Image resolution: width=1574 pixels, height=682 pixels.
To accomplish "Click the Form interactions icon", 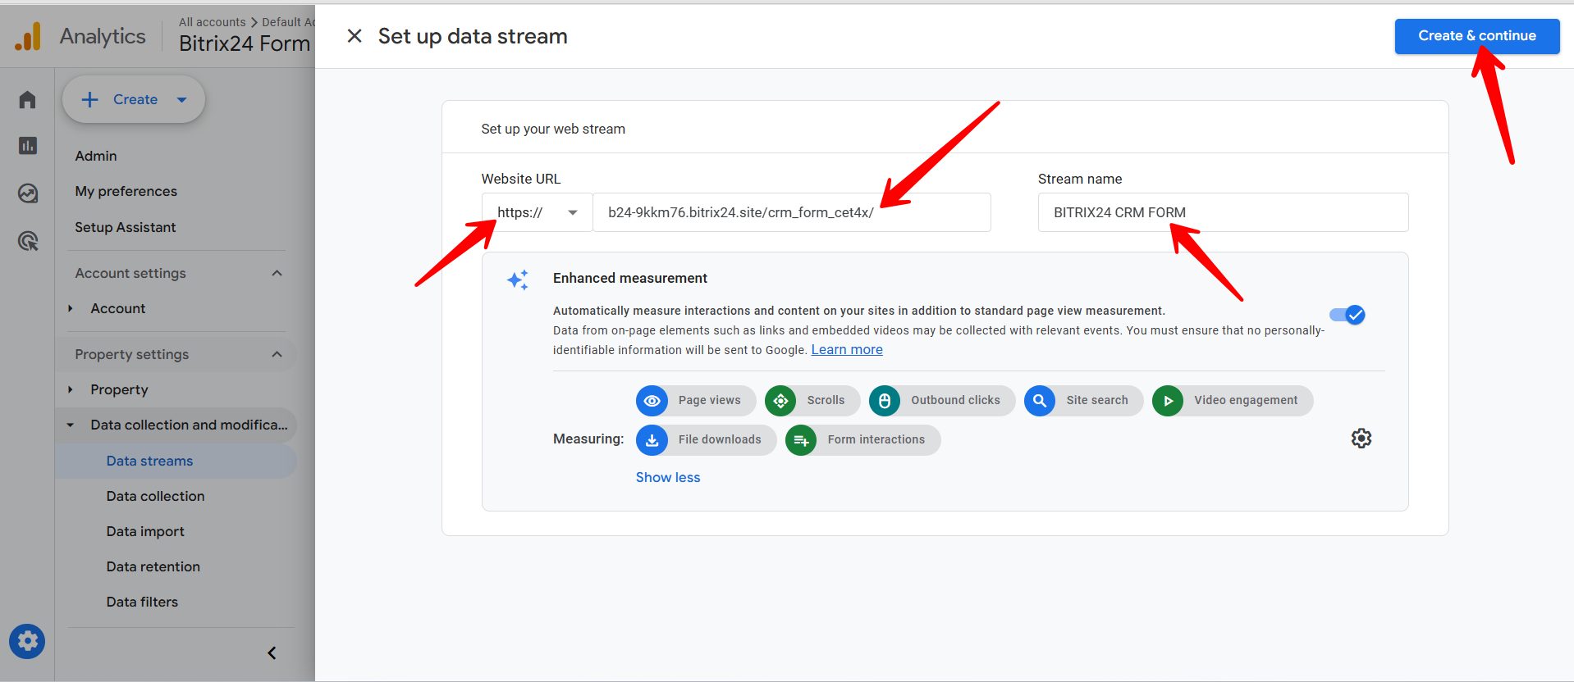I will pyautogui.click(x=801, y=440).
